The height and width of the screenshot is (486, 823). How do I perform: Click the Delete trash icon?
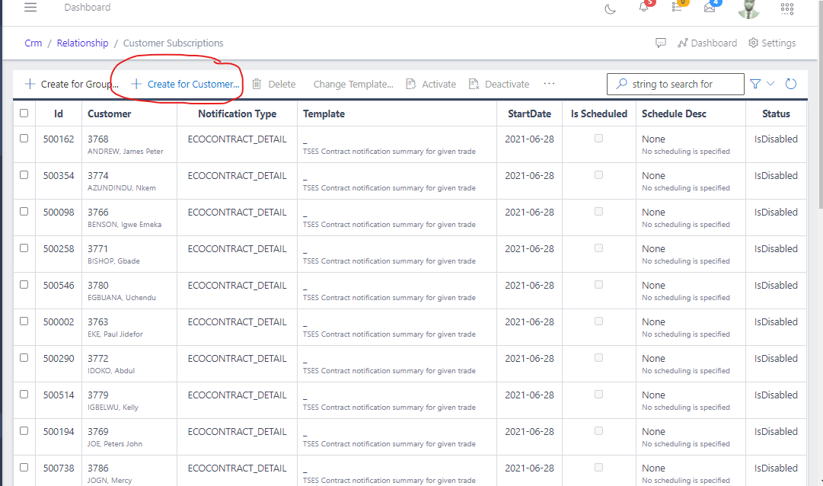(x=258, y=84)
